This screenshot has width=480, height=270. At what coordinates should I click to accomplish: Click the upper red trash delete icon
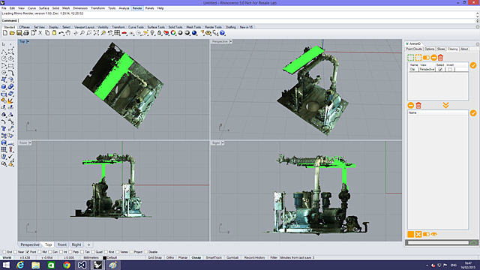click(440, 57)
